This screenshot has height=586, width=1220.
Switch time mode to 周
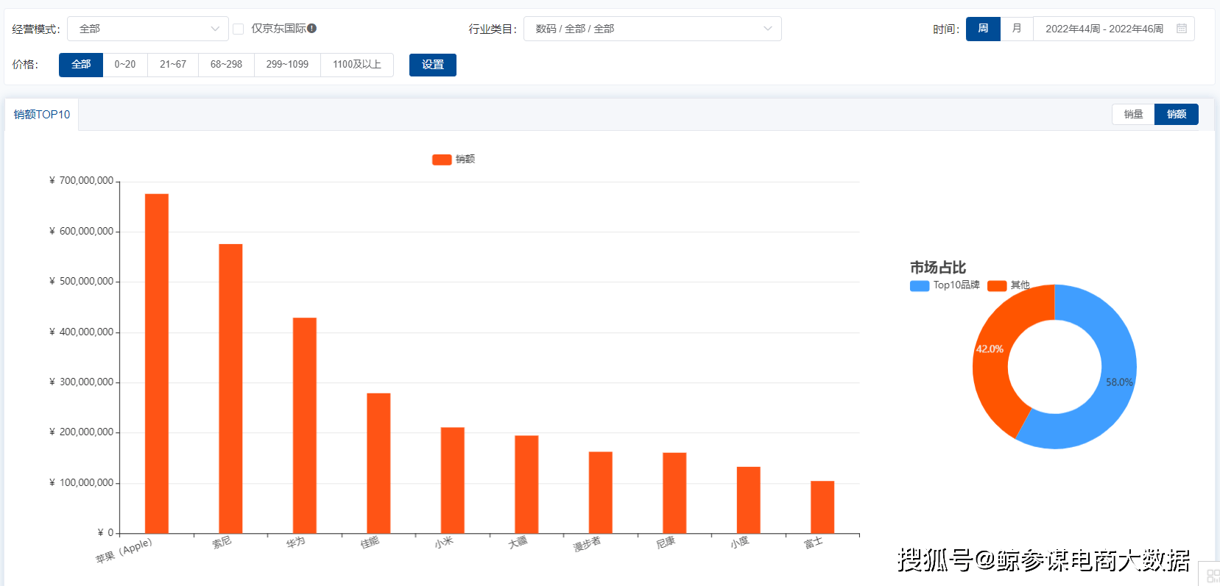click(x=983, y=29)
